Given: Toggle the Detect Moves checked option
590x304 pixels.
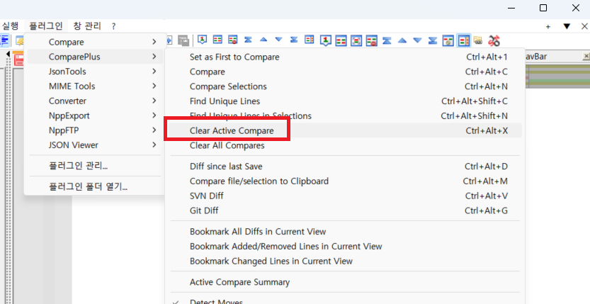Looking at the screenshot, I should (216, 301).
